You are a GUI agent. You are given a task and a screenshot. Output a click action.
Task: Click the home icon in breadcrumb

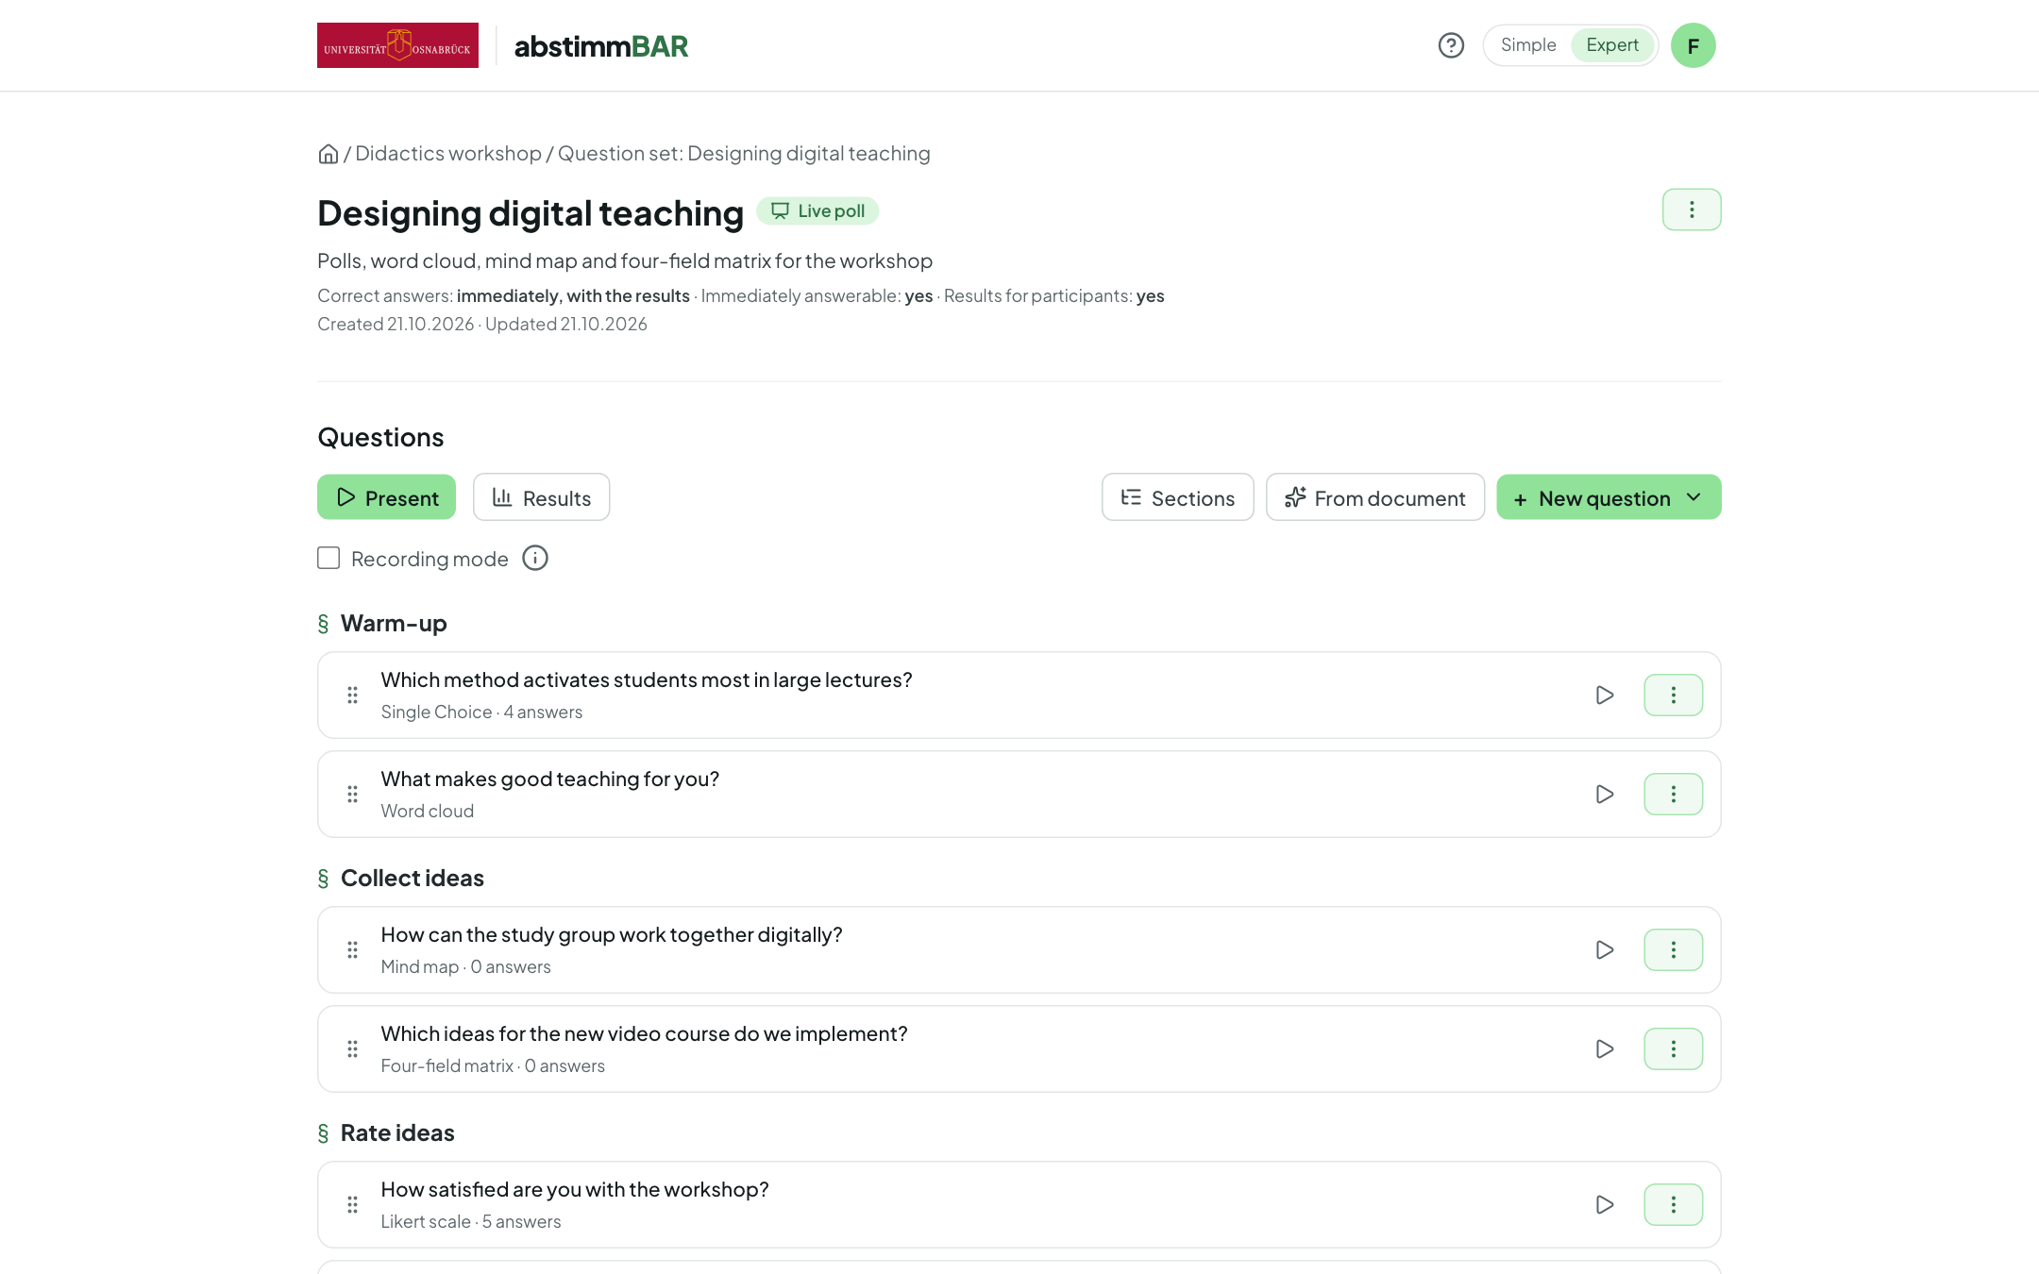click(x=328, y=154)
